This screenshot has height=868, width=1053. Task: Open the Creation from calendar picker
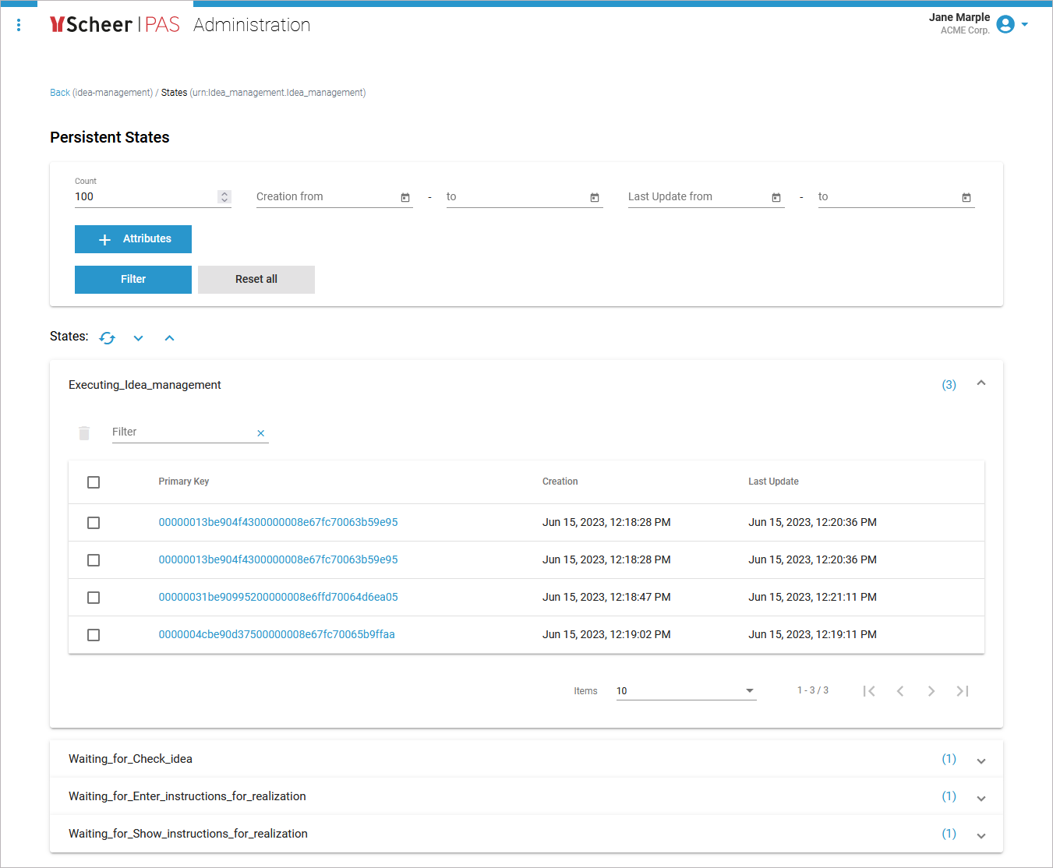(x=405, y=198)
